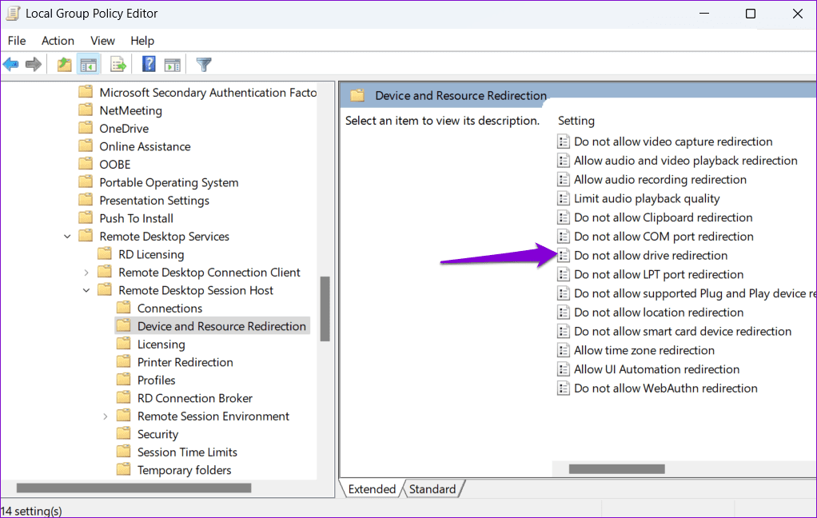Click the Up one level folder icon
Screen dimensions: 817x518
point(65,65)
